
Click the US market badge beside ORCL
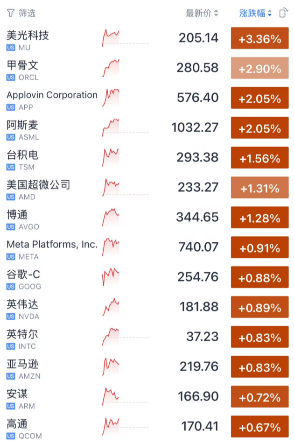pyautogui.click(x=11, y=78)
